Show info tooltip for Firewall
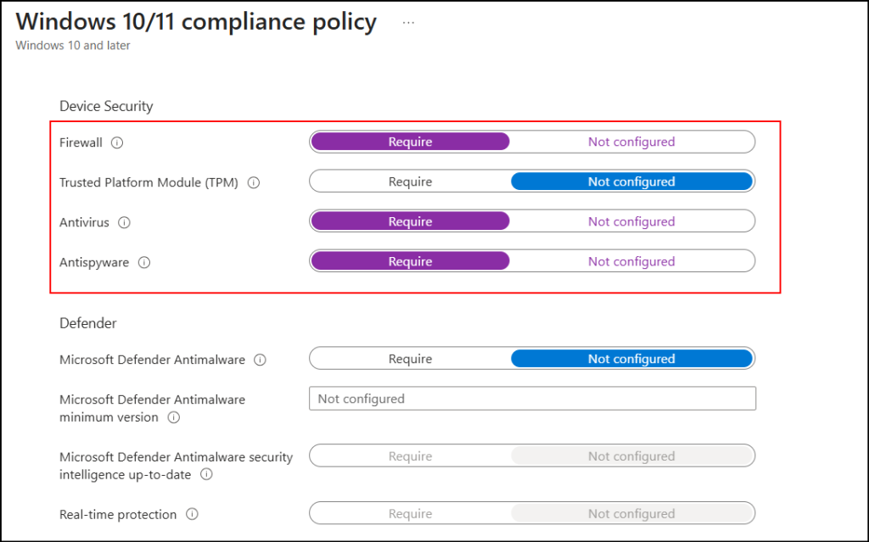869x542 pixels. click(x=117, y=142)
